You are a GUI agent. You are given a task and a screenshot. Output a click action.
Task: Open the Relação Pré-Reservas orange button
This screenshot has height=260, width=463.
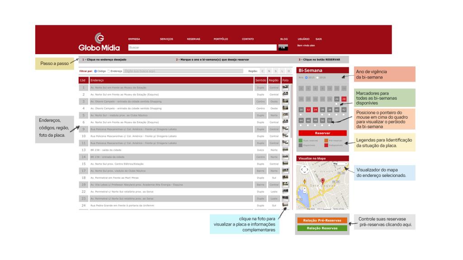tap(322, 220)
